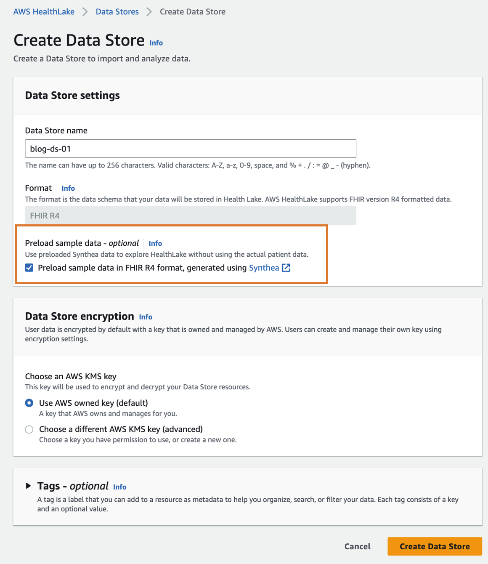Click the chevron before Create Data Store breadcrumb
This screenshot has width=488, height=564.
tap(149, 12)
